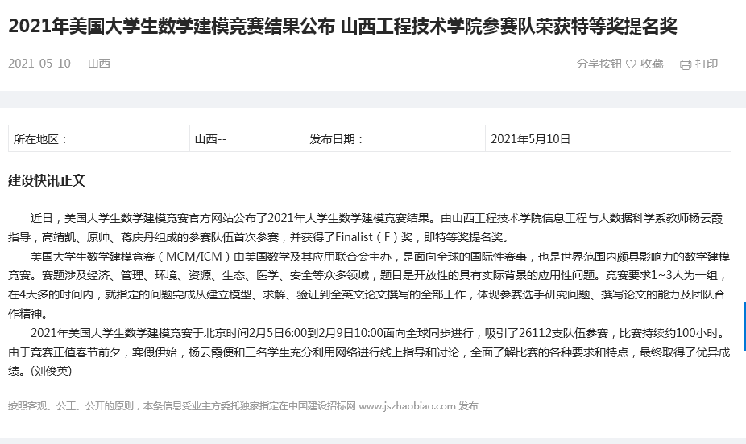Click the article headline about 数学建模竞赛结果公布
Viewport: 746px width, 444px height.
pyautogui.click(x=342, y=26)
